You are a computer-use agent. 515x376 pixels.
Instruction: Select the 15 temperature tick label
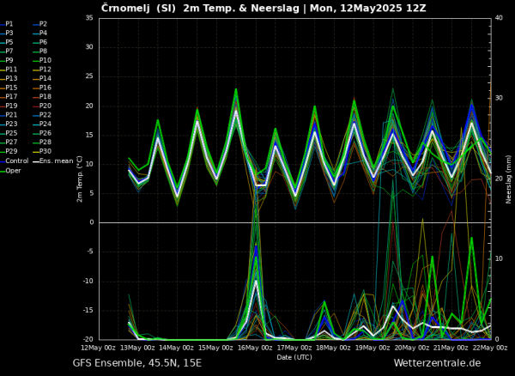point(89,135)
